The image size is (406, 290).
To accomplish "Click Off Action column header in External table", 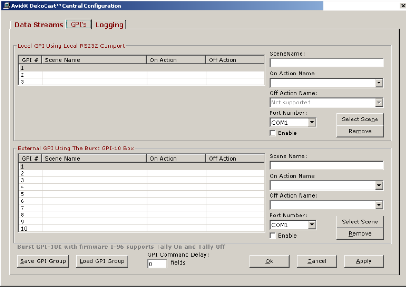I will tap(235, 158).
